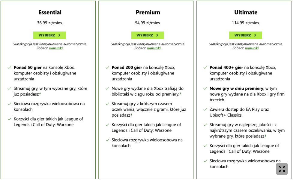Image resolution: width=293 pixels, height=180 pixels.
Task: Choose the Premium plan with Wybierz button
Action: point(147,35)
